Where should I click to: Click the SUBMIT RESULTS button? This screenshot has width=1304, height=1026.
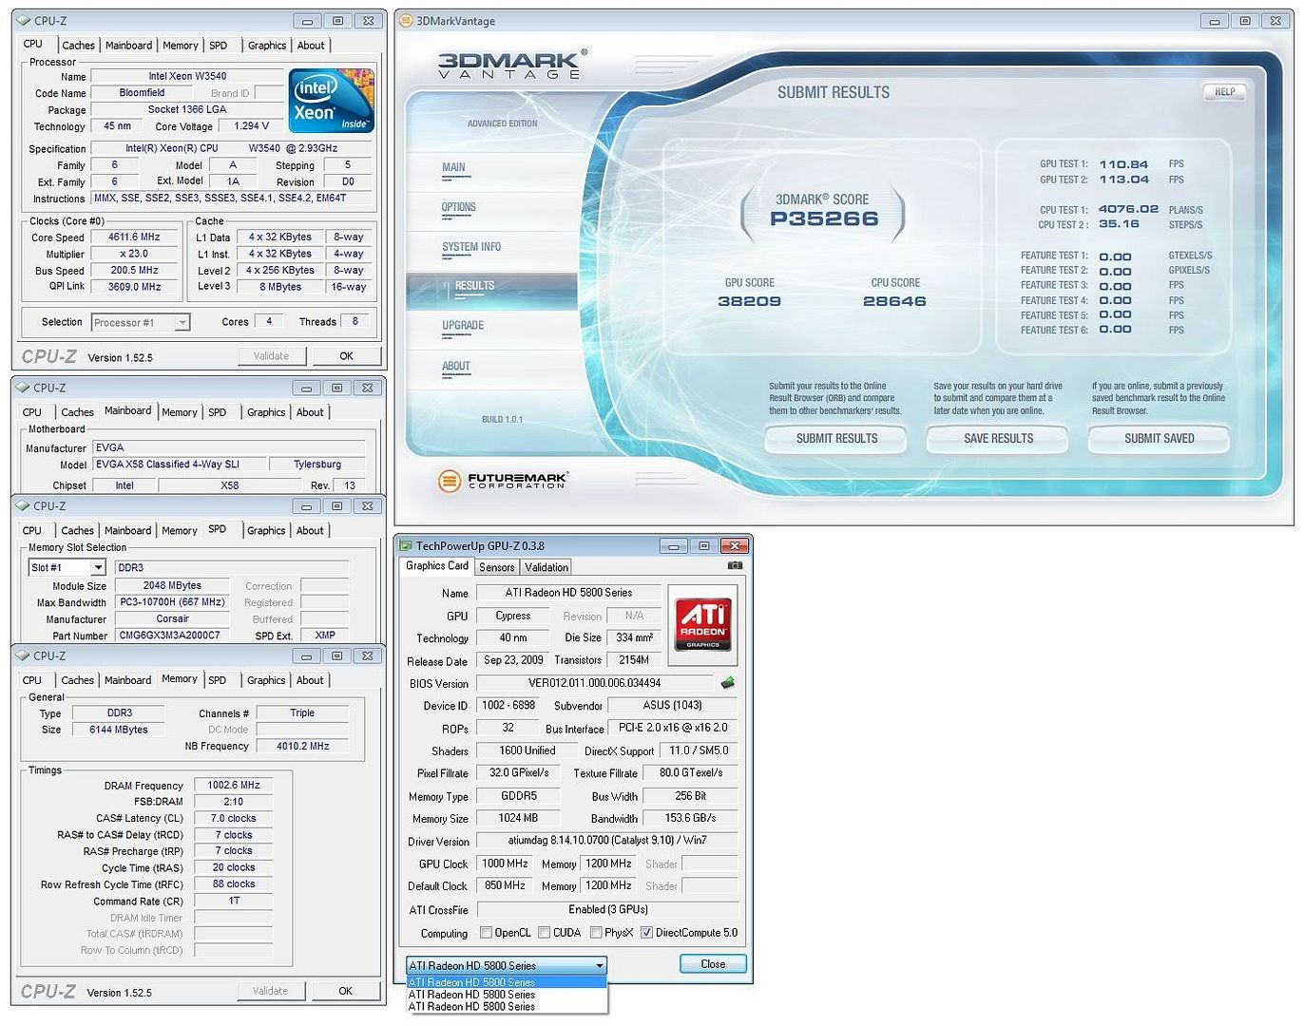[x=836, y=439]
